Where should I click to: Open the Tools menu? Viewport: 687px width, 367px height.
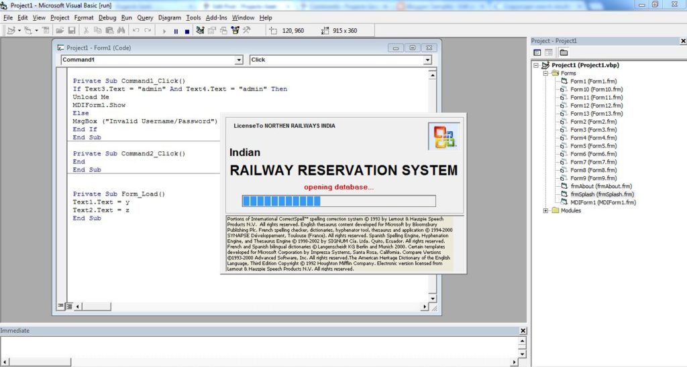[193, 17]
